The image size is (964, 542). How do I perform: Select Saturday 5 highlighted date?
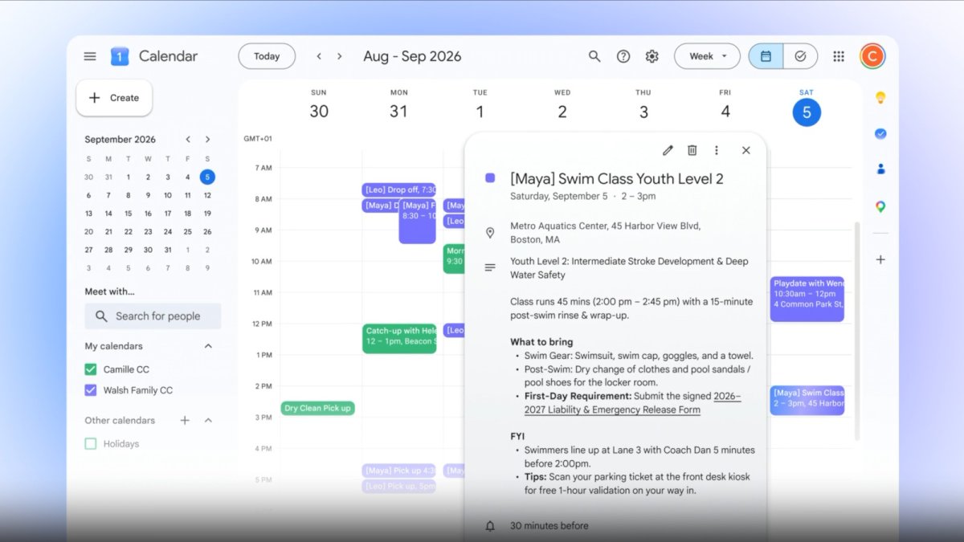[x=807, y=112]
